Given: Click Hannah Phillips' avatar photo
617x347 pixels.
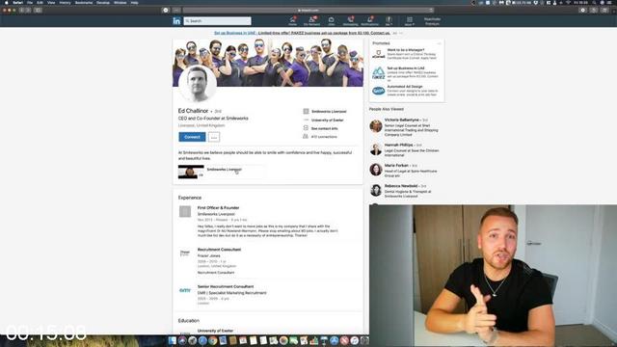Looking at the screenshot, I should click(376, 149).
